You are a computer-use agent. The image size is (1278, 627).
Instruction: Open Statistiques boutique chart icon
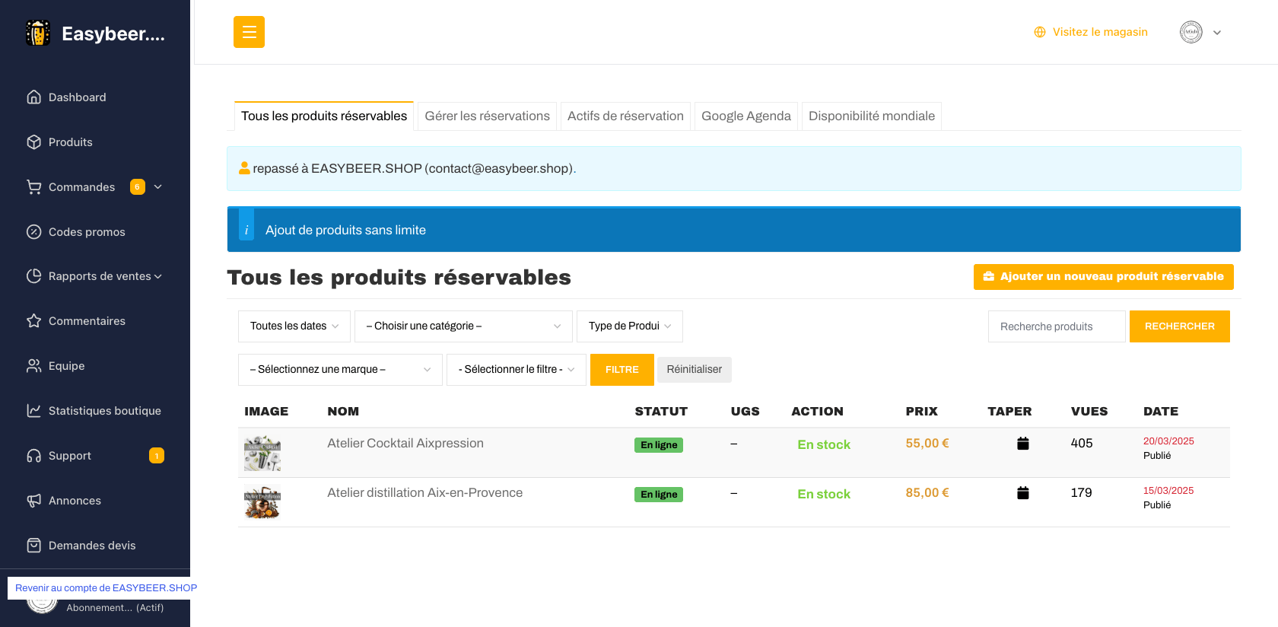pos(33,411)
